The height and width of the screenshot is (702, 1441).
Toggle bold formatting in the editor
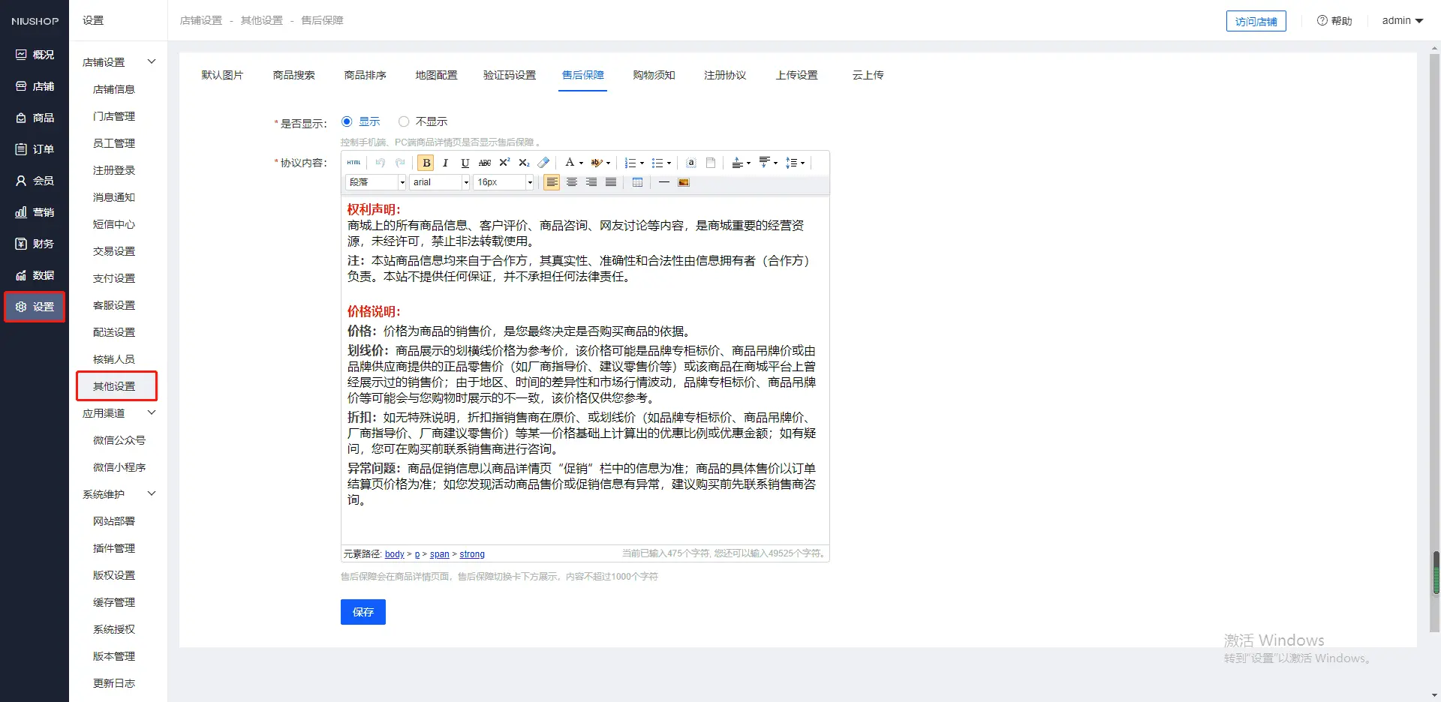(x=426, y=163)
